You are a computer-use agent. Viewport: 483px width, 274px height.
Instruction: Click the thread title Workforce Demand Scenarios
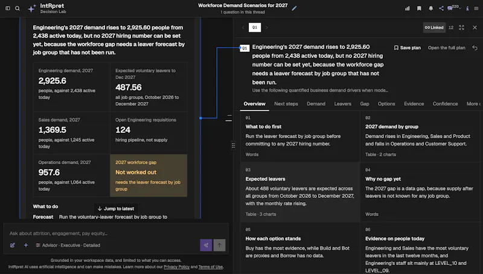[x=243, y=5]
